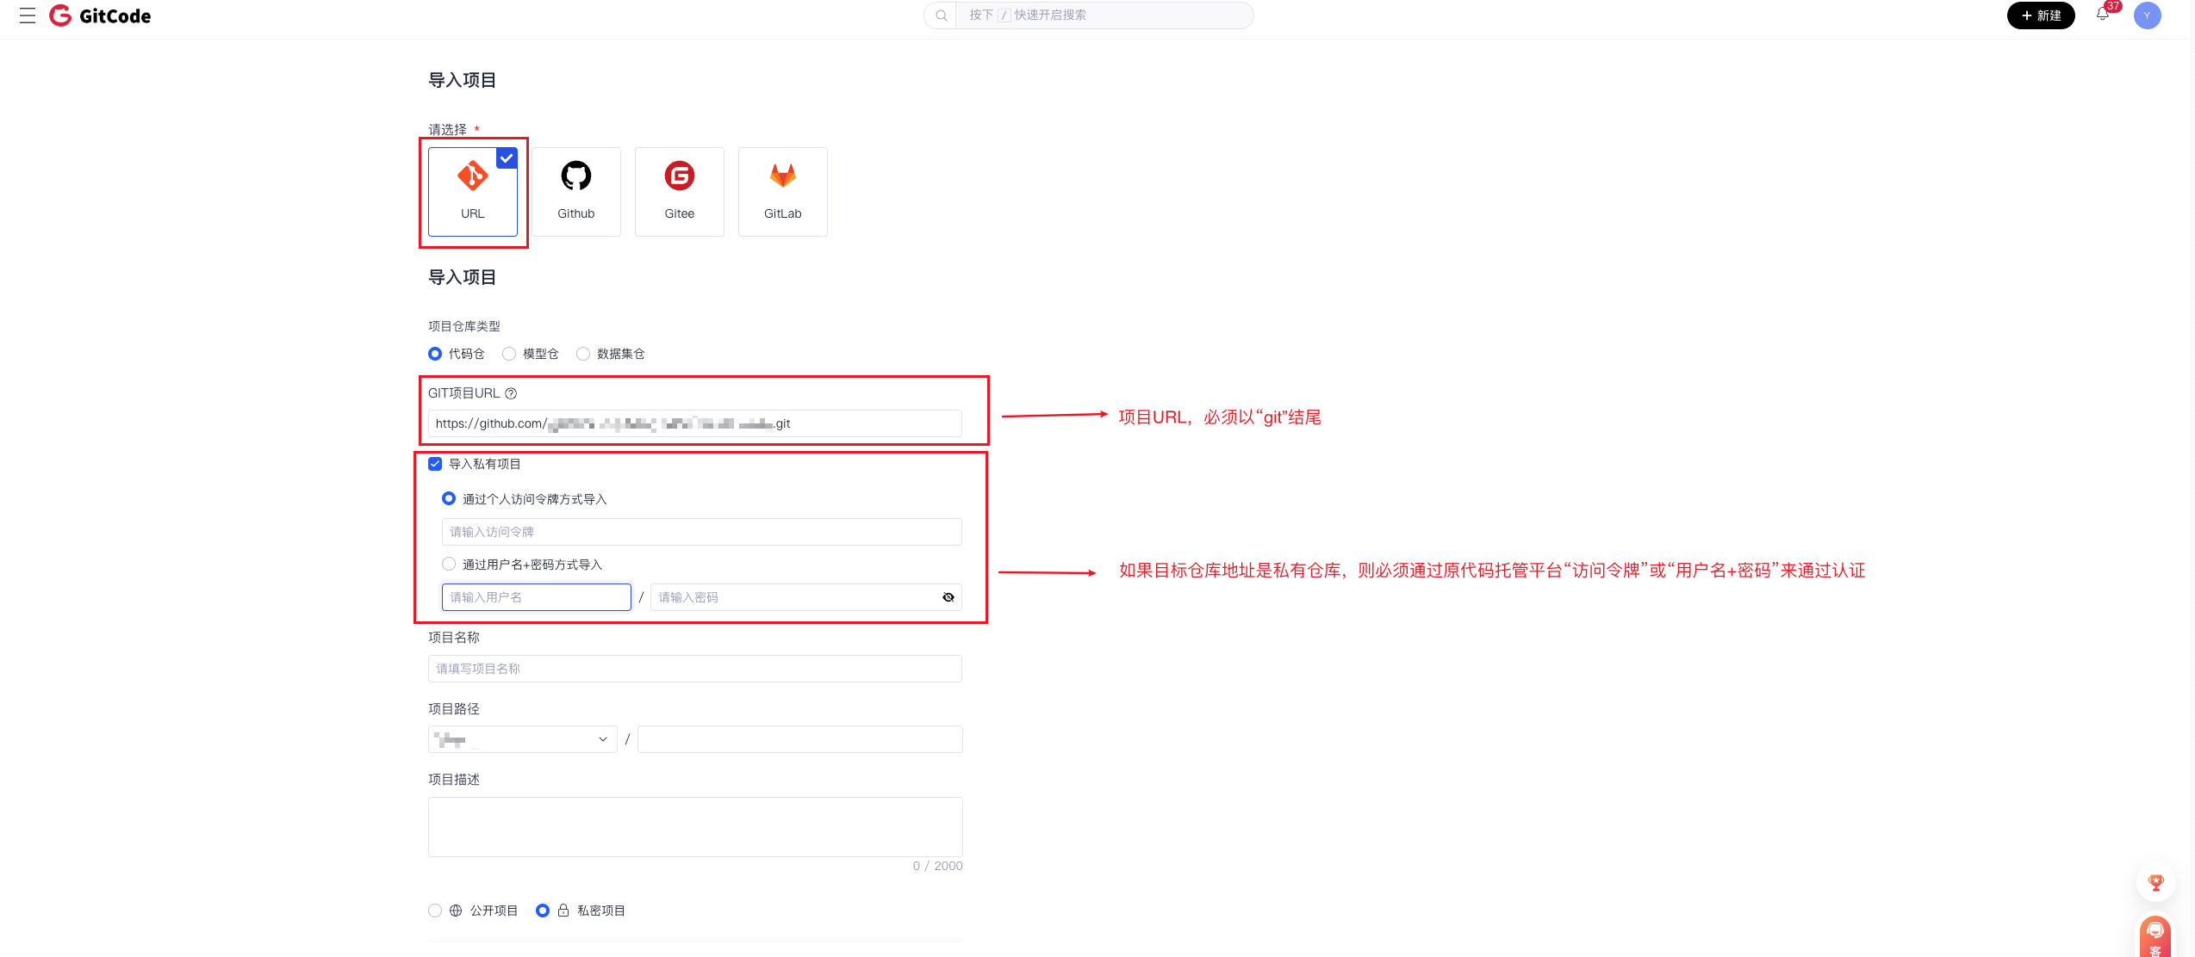Screen dimensions: 2195x957
Task: Click the 项目名称 input field
Action: pos(694,669)
